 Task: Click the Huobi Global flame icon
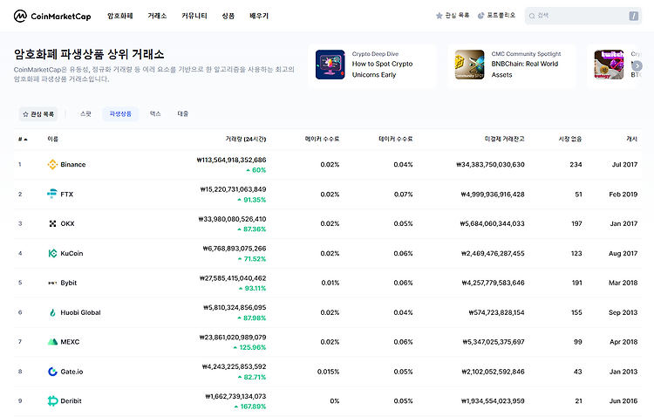click(52, 312)
